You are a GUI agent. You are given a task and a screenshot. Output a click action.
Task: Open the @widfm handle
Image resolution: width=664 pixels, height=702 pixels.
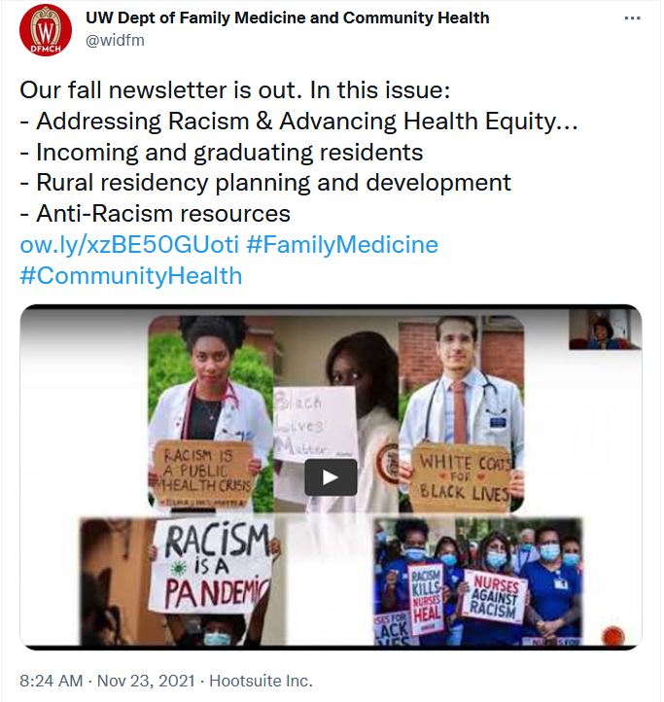(x=115, y=40)
